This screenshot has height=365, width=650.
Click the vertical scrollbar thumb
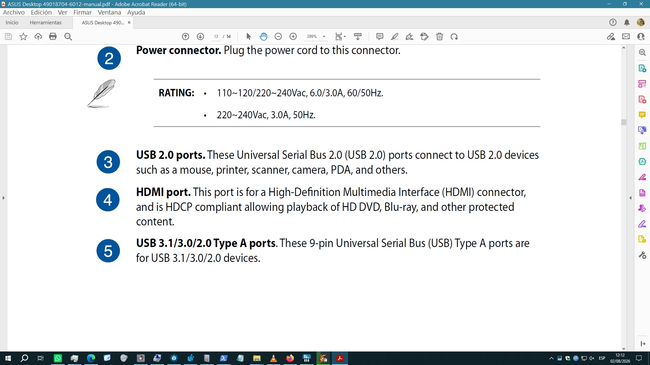tap(624, 122)
